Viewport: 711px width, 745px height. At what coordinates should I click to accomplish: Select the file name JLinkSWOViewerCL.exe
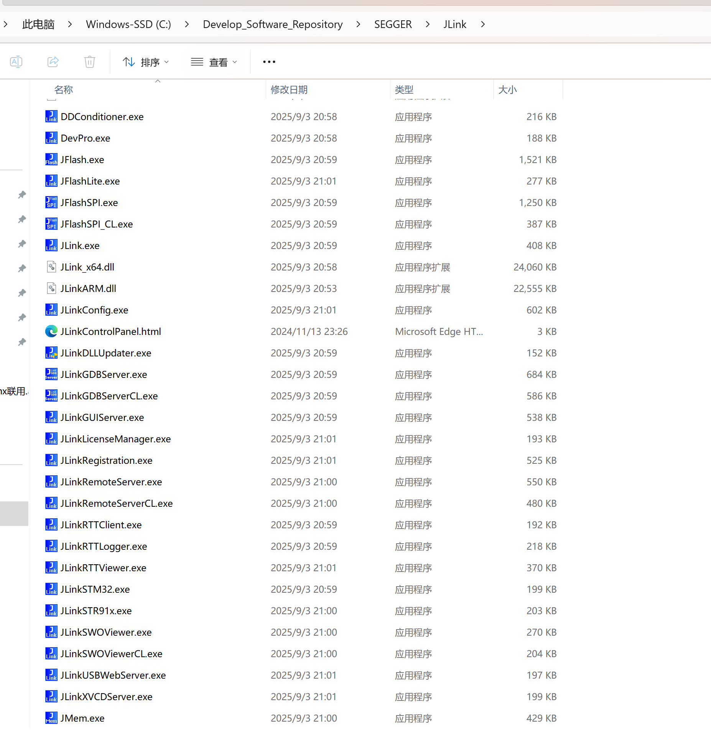(112, 654)
